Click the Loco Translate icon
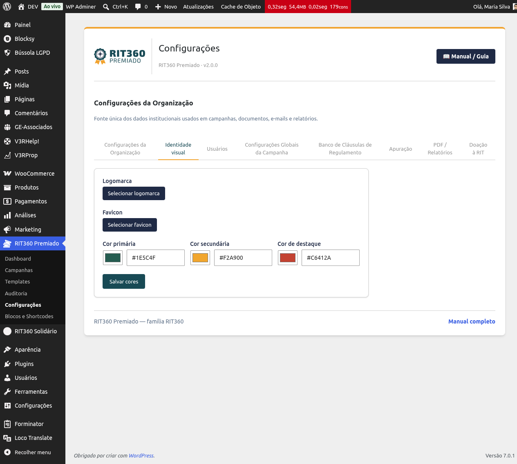 [x=7, y=438]
